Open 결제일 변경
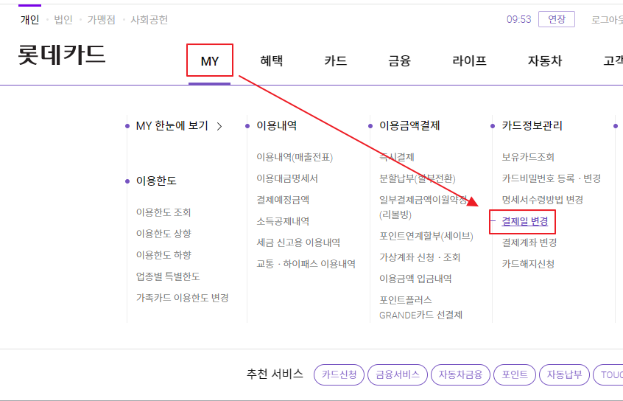The image size is (623, 401). click(x=525, y=221)
